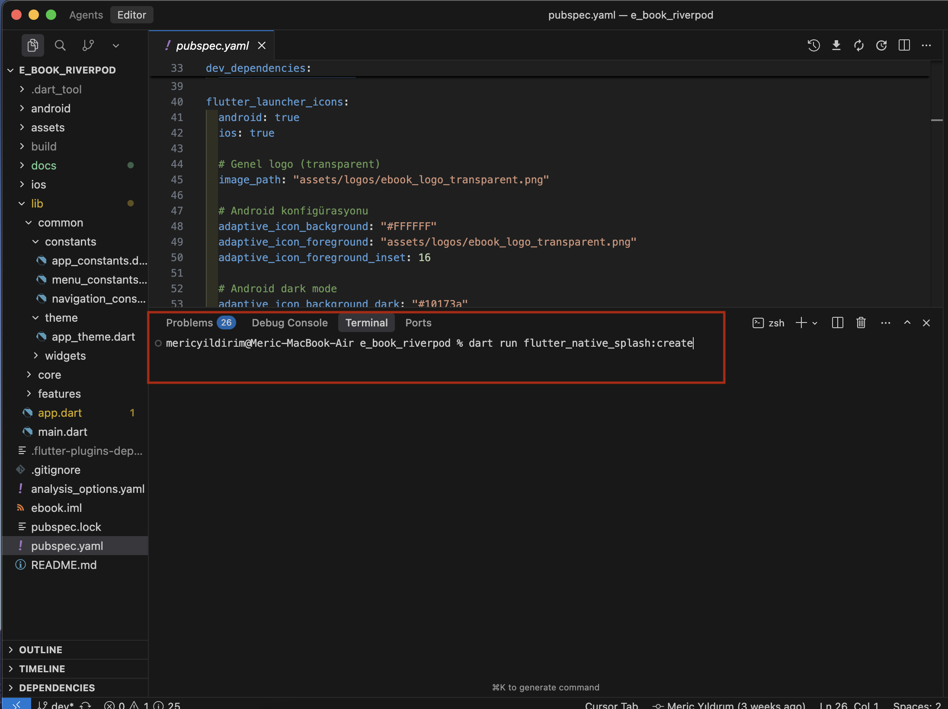The image size is (948, 709).
Task: Open the timeline history clock icon
Action: (813, 45)
